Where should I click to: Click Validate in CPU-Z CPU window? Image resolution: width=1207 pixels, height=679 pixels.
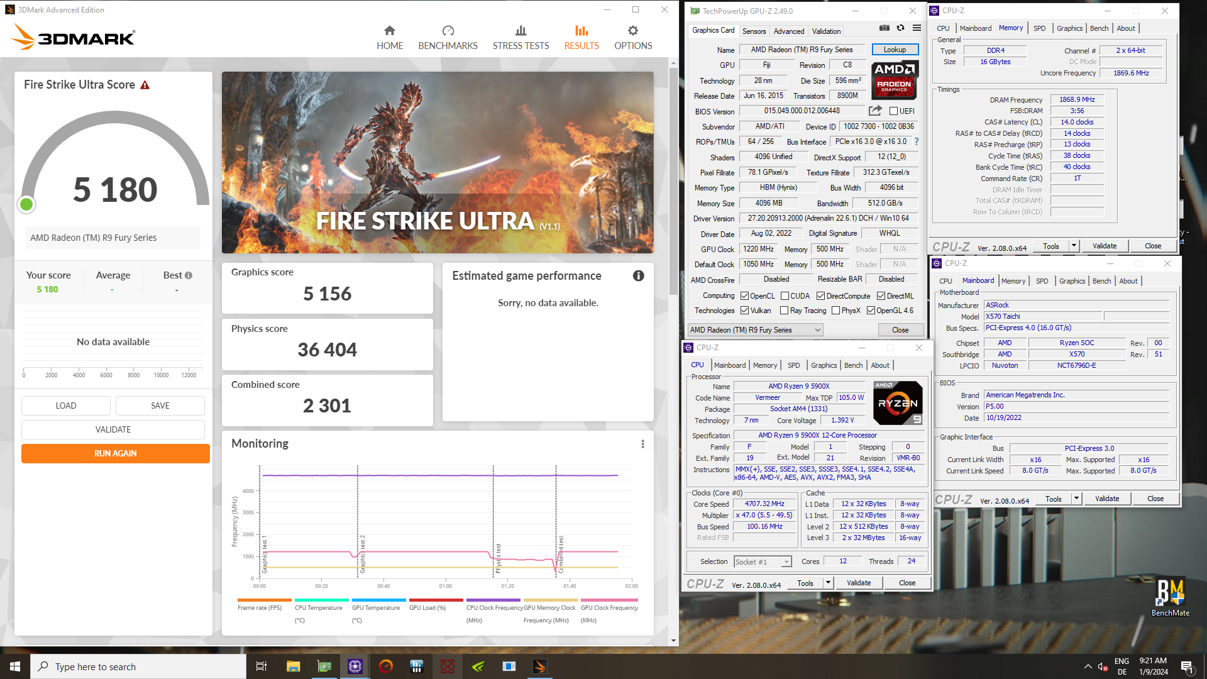pos(859,583)
